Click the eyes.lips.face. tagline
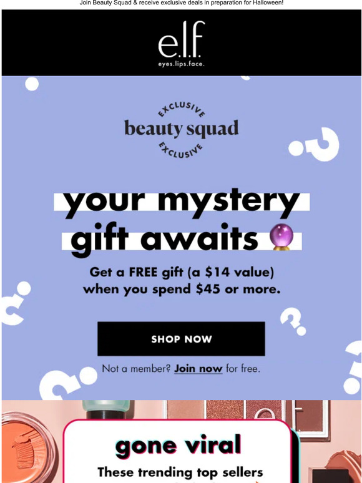 click(x=181, y=64)
